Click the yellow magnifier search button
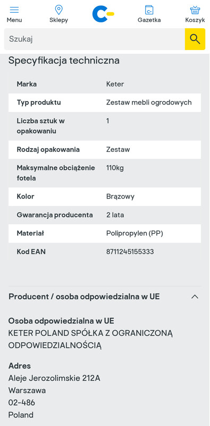This screenshot has height=426, width=210. tap(195, 39)
